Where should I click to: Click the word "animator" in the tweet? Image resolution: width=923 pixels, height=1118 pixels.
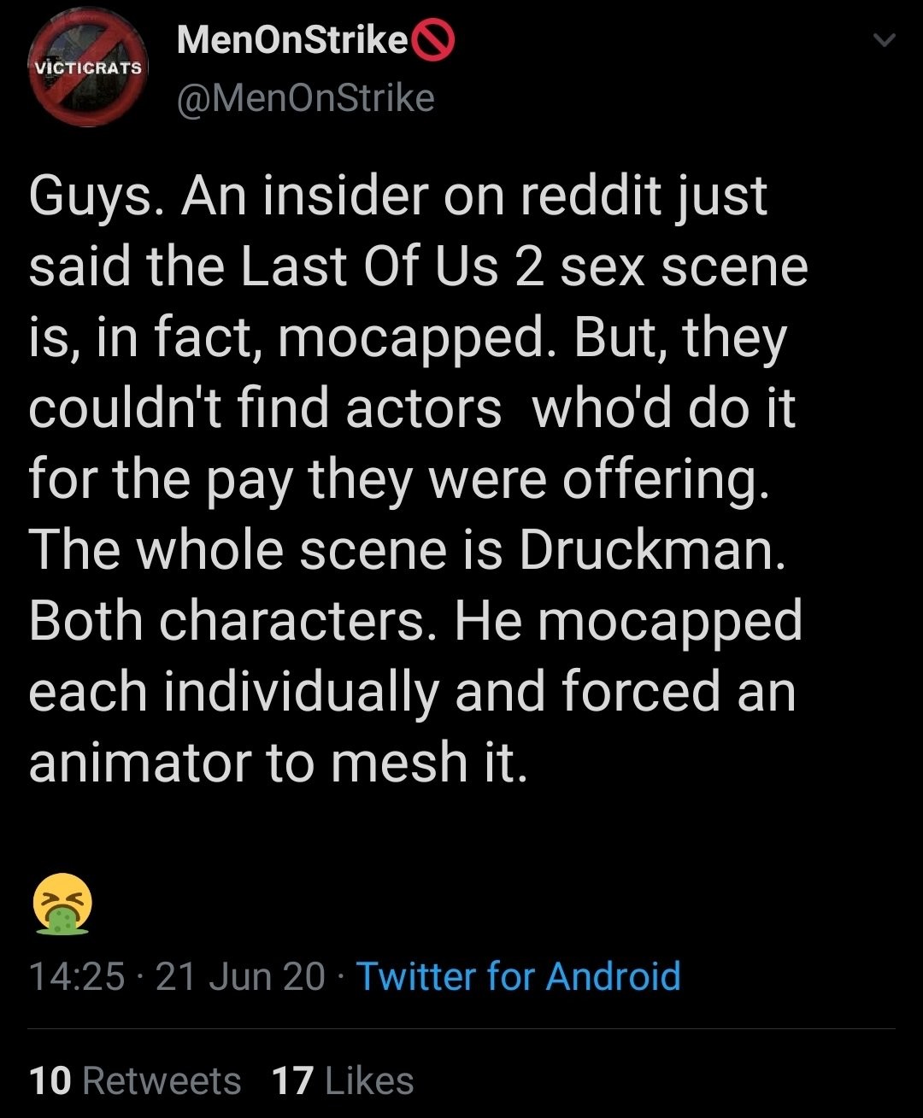click(139, 762)
